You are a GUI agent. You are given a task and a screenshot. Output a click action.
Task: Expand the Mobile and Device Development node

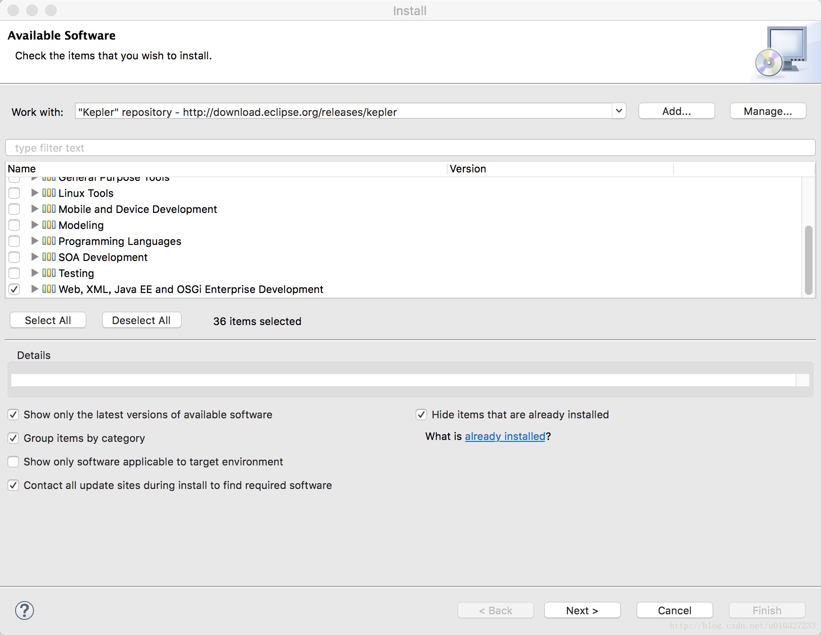34,209
